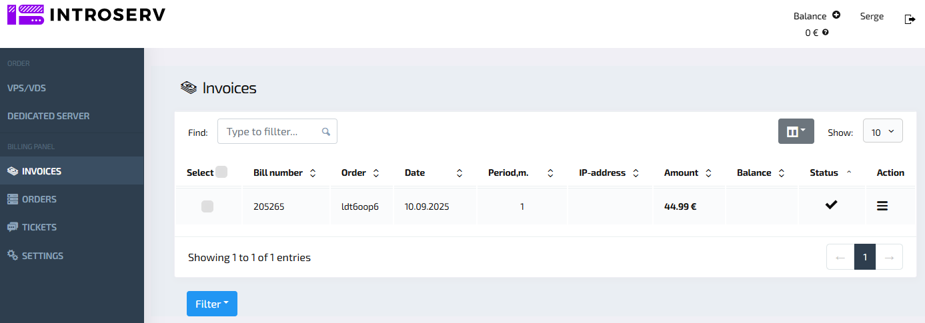Click order ID ldt6oop6
This screenshot has width=925, height=323.
point(360,206)
